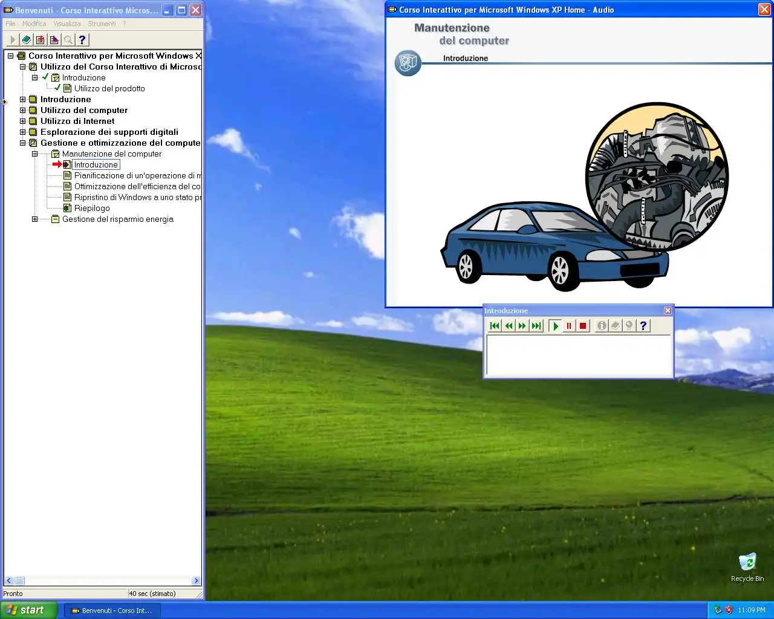Click the purple-cornered page toolbar icon
Screen dimensions: 774x619
pos(54,40)
